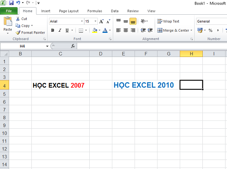
Task: Open the Clipboard dialog launcher
Action: [x=44, y=39]
